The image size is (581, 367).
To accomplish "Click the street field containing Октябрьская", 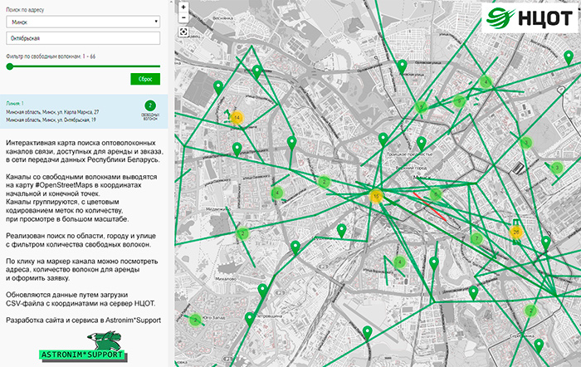I will (83, 38).
